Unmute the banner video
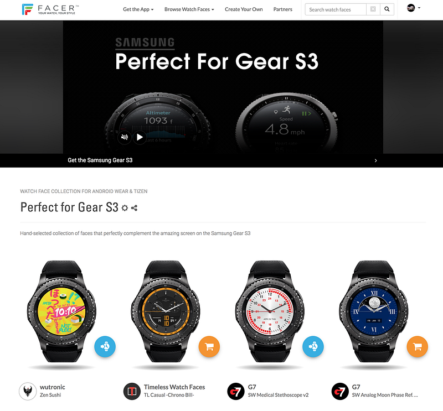443x411 pixels. coord(124,137)
